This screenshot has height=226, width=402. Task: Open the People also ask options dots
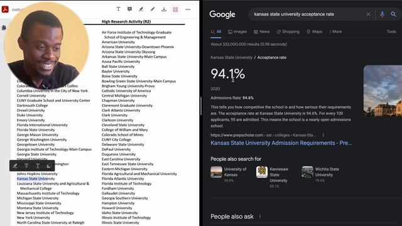(260, 217)
